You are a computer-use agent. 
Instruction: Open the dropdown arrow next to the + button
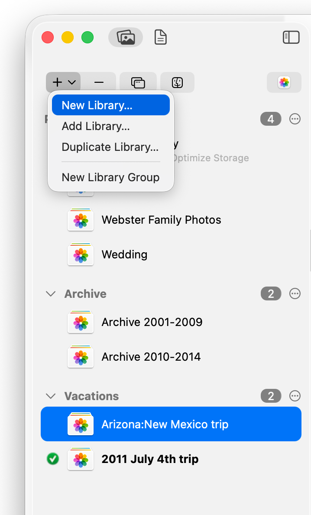[71, 82]
